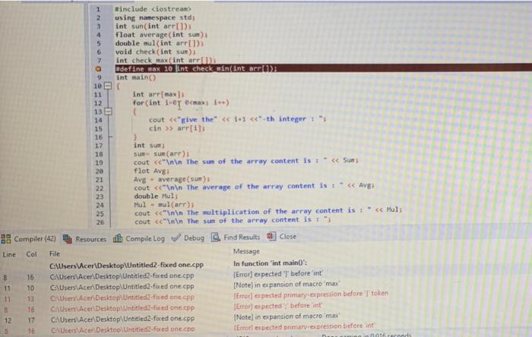Click the Col column header

tap(31, 254)
